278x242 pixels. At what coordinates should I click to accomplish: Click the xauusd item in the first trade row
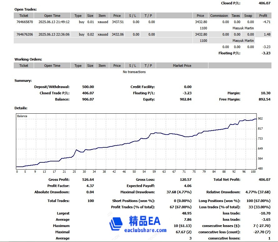pos(102,22)
